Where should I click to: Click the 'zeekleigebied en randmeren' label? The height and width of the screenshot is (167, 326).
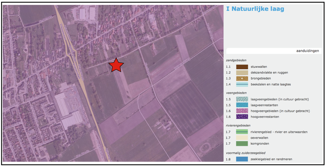click(x=271, y=159)
